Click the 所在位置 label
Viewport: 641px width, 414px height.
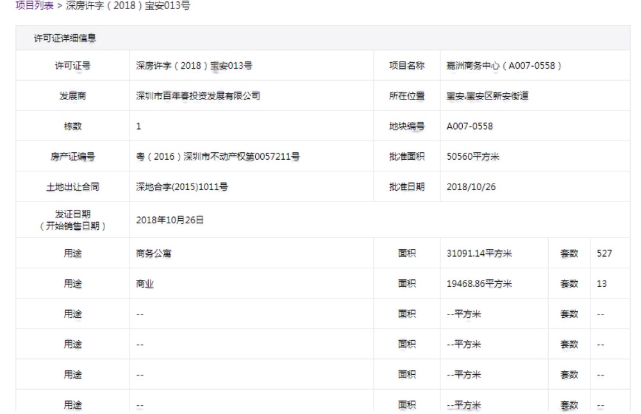coord(407,96)
